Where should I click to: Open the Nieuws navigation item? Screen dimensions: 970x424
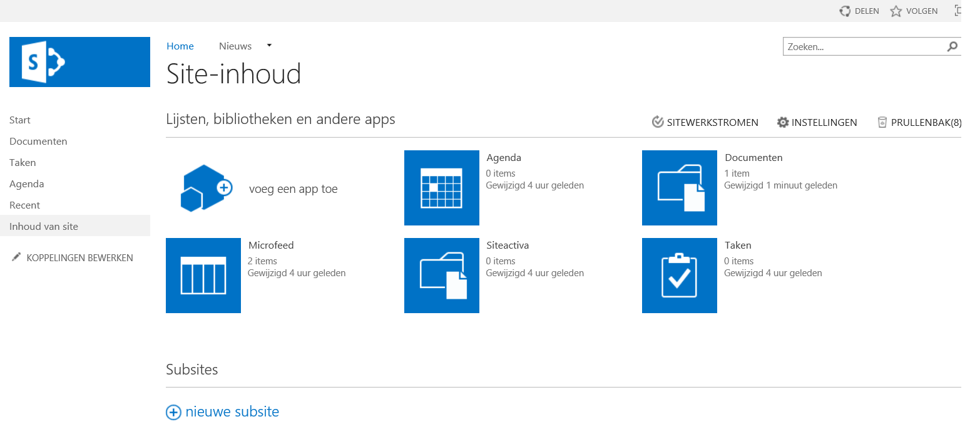coord(235,46)
